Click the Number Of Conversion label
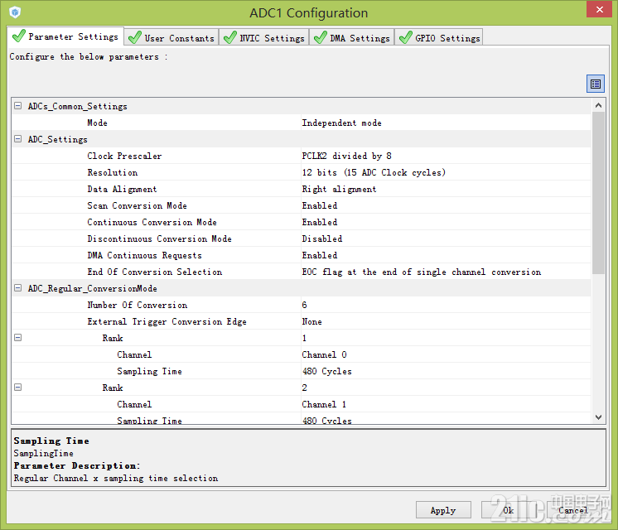Screen dimensions: 618x530 (138, 305)
